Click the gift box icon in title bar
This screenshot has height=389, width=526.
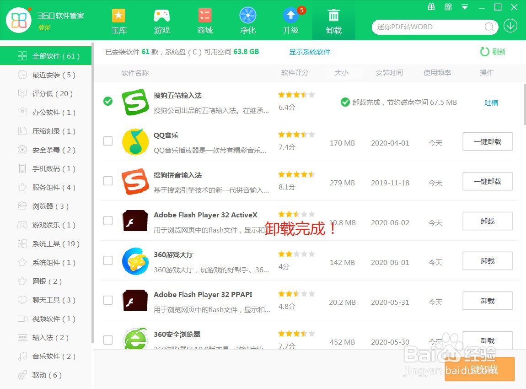(431, 7)
